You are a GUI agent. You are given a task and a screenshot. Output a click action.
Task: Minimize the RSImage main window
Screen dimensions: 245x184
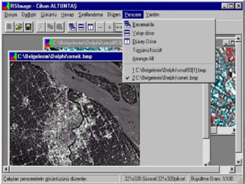pyautogui.click(x=224, y=6)
